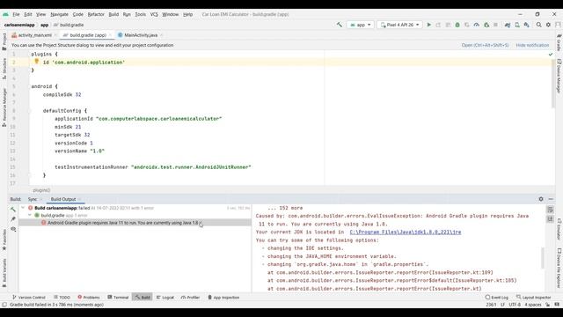Open IDE settings gear in top toolbar

click(x=548, y=25)
